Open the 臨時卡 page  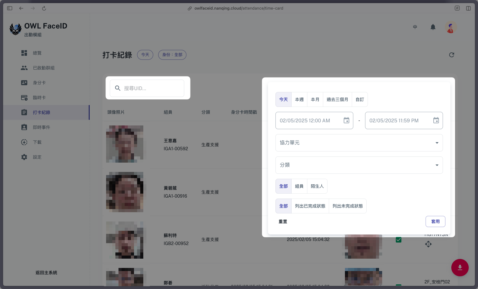(39, 97)
